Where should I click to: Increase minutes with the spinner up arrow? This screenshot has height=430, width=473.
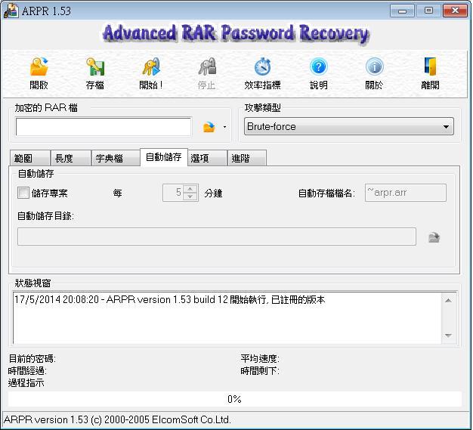[190, 189]
